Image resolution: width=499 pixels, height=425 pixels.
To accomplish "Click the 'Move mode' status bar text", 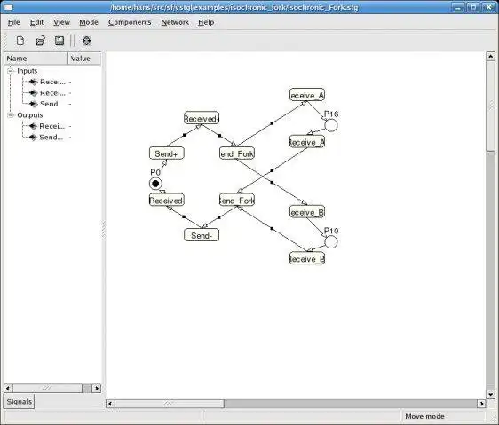I will pyautogui.click(x=424, y=416).
